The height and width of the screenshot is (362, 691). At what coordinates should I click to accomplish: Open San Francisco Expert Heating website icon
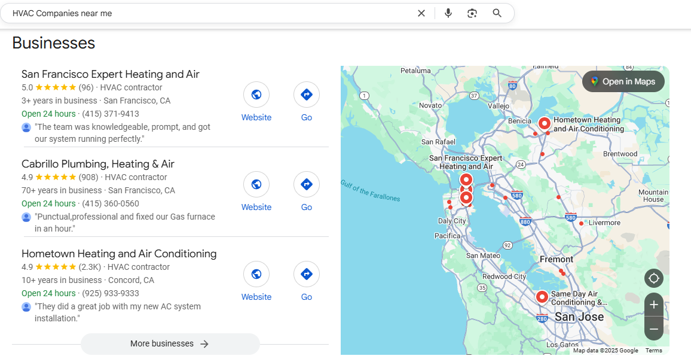click(x=256, y=95)
